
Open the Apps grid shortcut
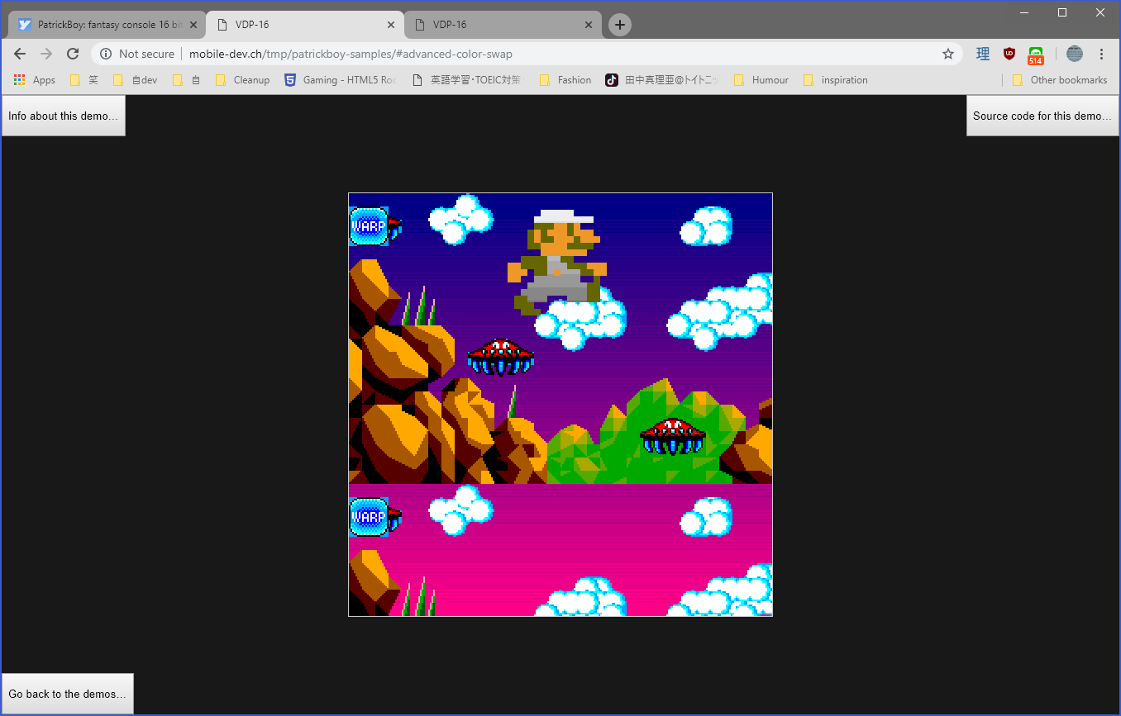(35, 80)
